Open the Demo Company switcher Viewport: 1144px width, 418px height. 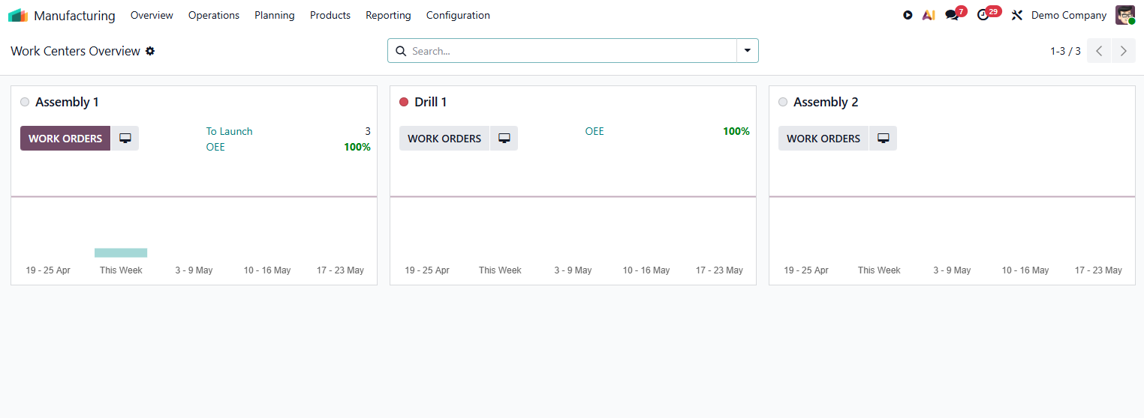click(1069, 15)
